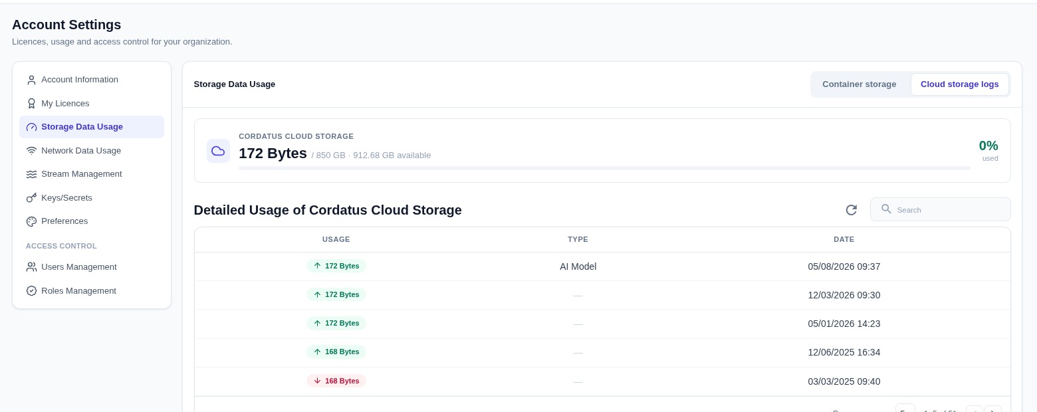Image resolution: width=1037 pixels, height=412 pixels.
Task: Click the 0% used indicator
Action: click(988, 150)
